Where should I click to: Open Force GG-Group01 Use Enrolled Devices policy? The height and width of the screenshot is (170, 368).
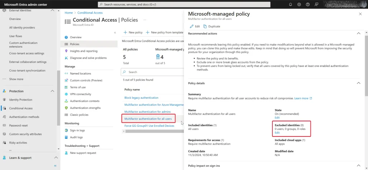(x=149, y=126)
